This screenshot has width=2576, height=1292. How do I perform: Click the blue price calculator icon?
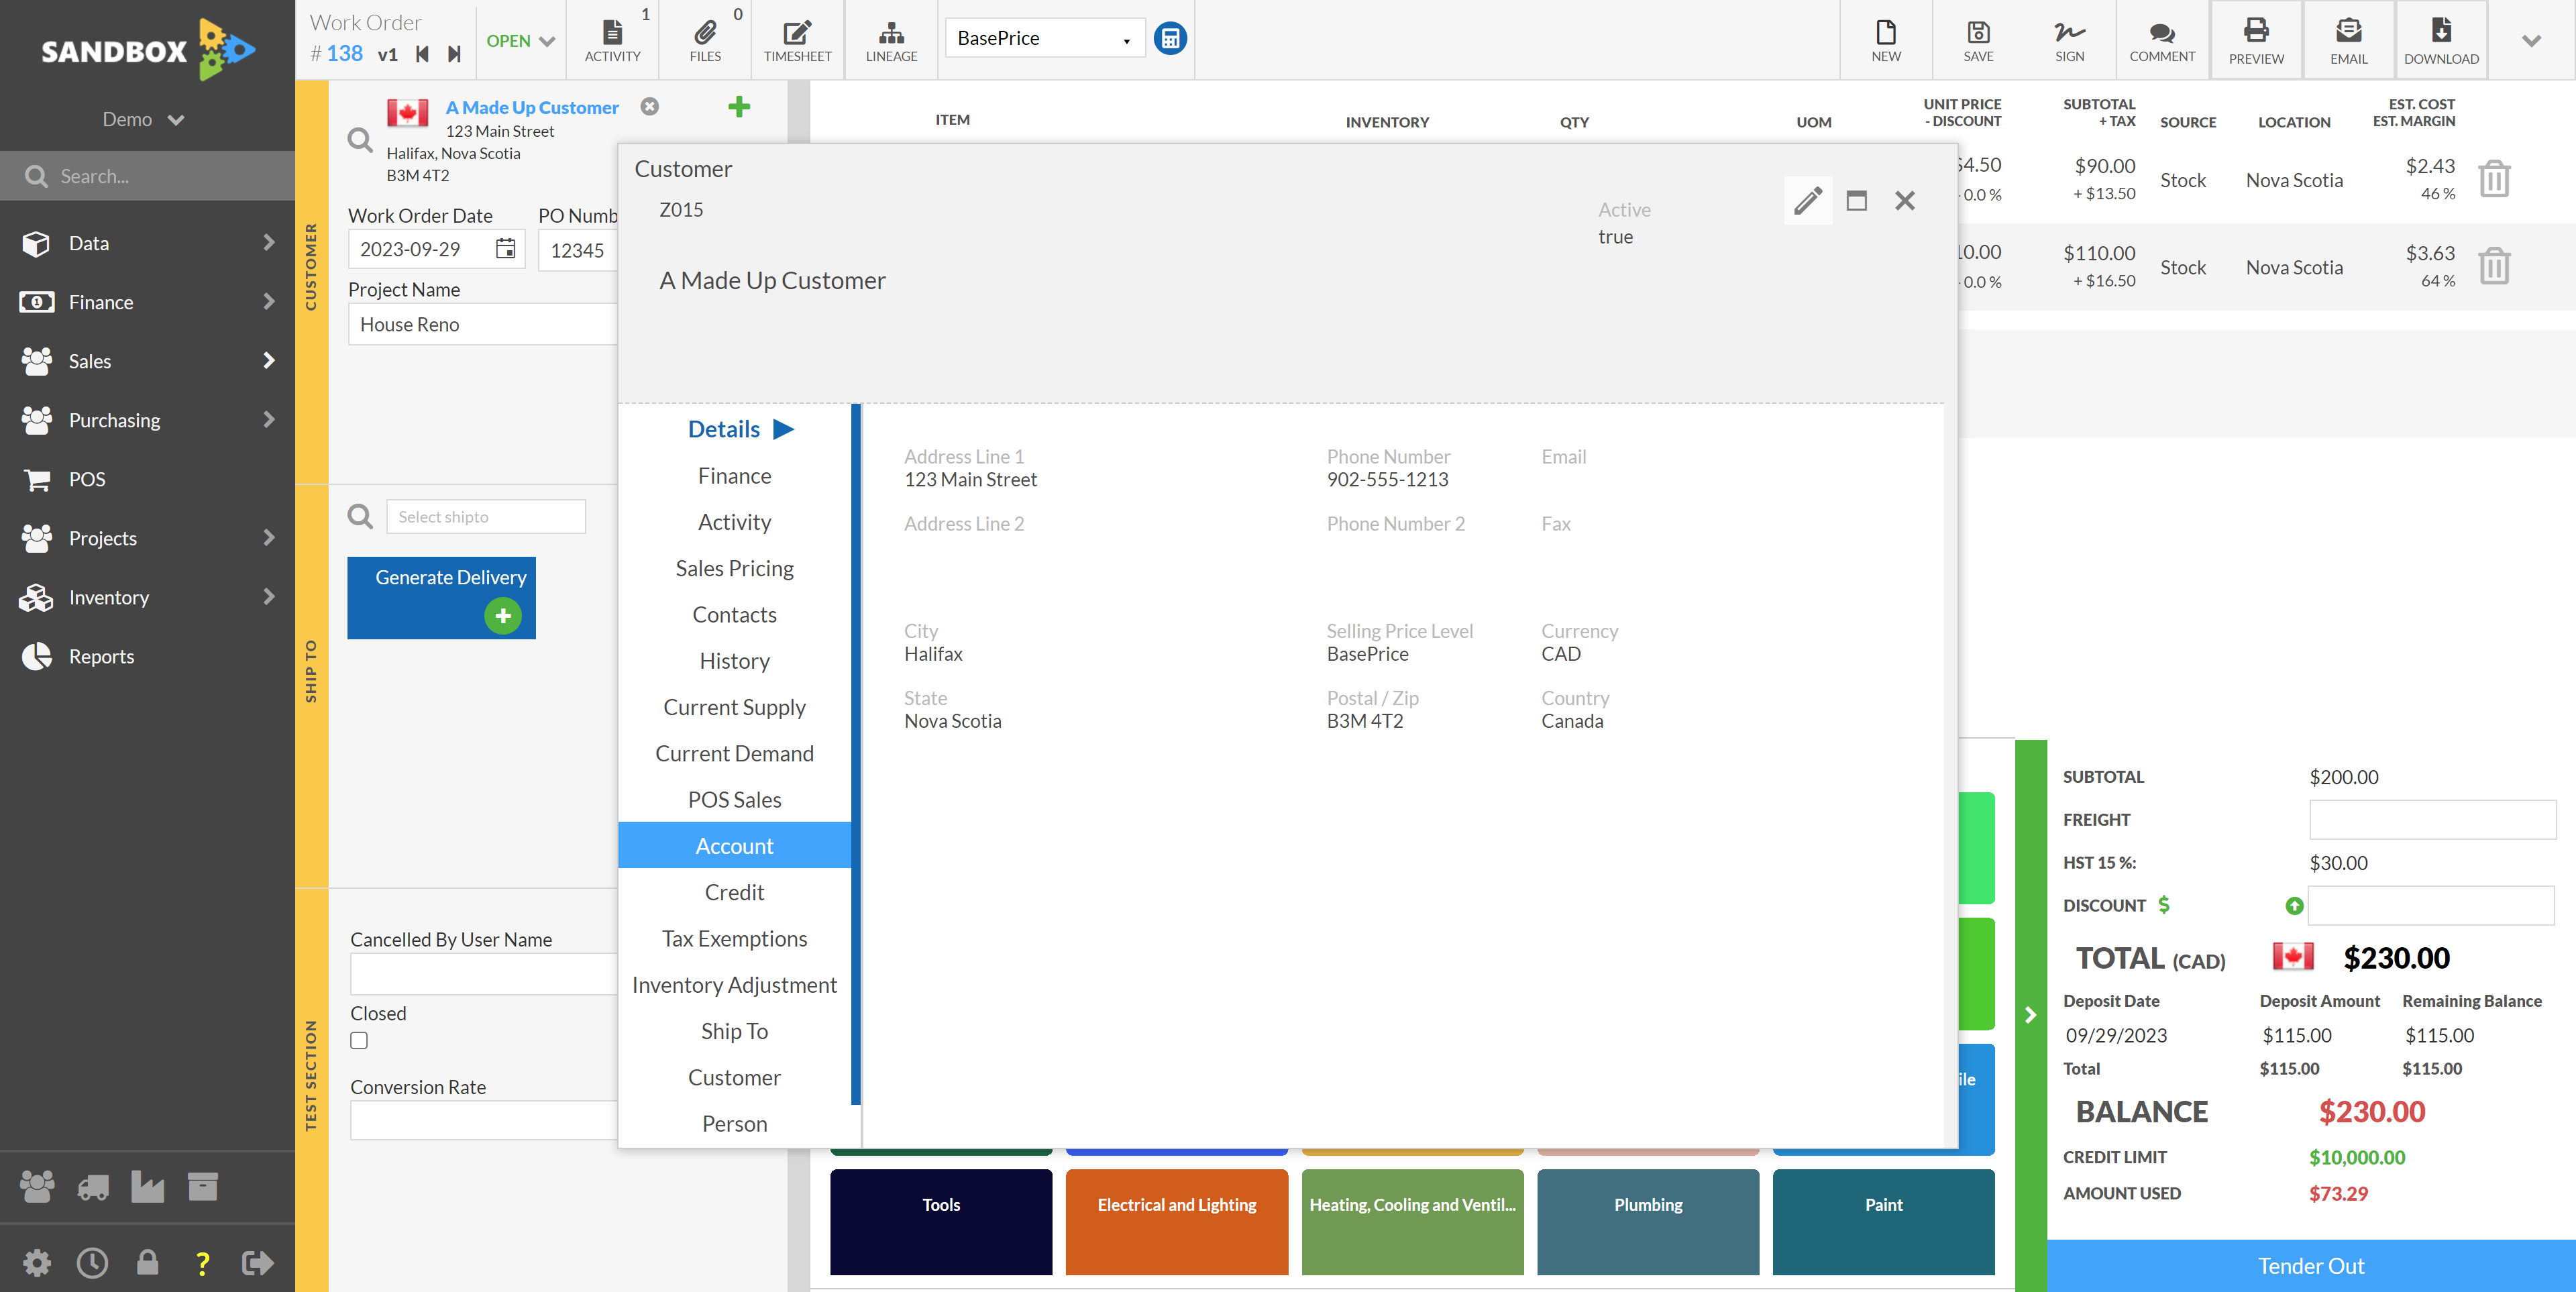pos(1170,38)
